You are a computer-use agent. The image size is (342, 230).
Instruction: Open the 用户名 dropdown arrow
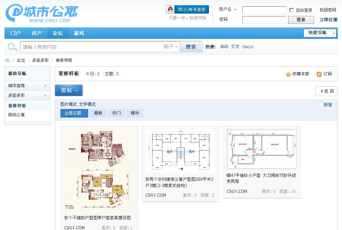tap(235, 10)
